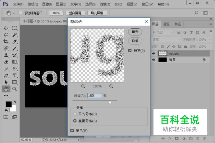Select the Eraser tool
Image resolution: width=215 pixels, height=143 pixels.
point(6,62)
